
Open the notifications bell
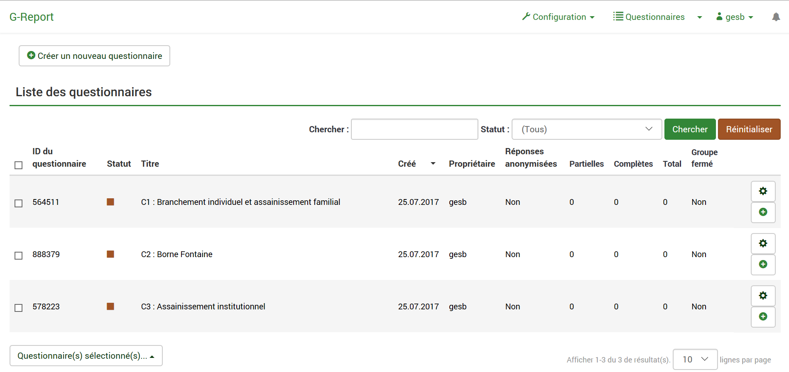click(776, 17)
